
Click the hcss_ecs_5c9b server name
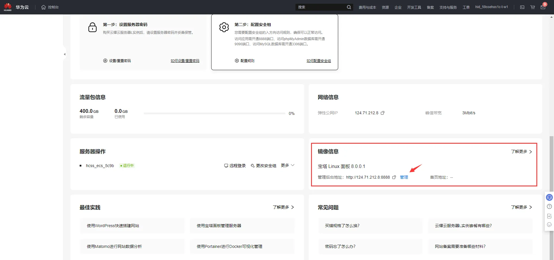(x=100, y=166)
